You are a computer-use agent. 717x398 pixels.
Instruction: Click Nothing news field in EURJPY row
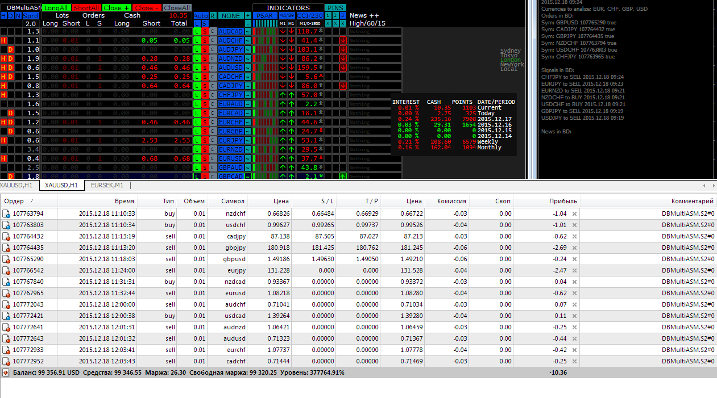click(375, 140)
